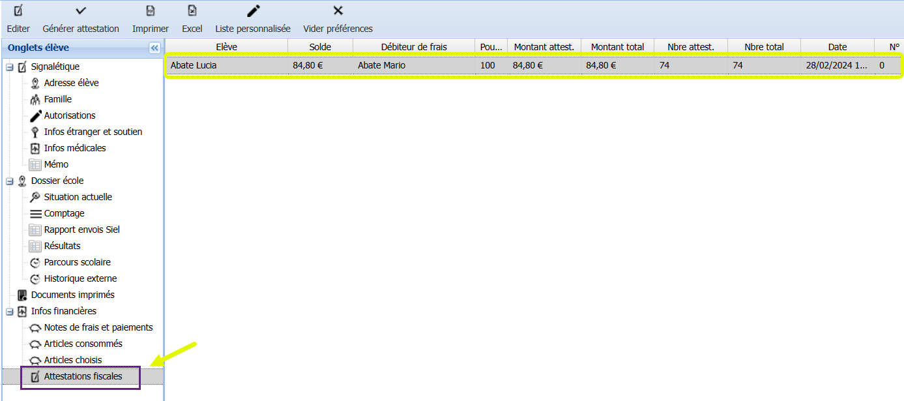Viewport: 904px width, 401px height.
Task: Collapse the Infos financières tree node
Action: (10, 311)
